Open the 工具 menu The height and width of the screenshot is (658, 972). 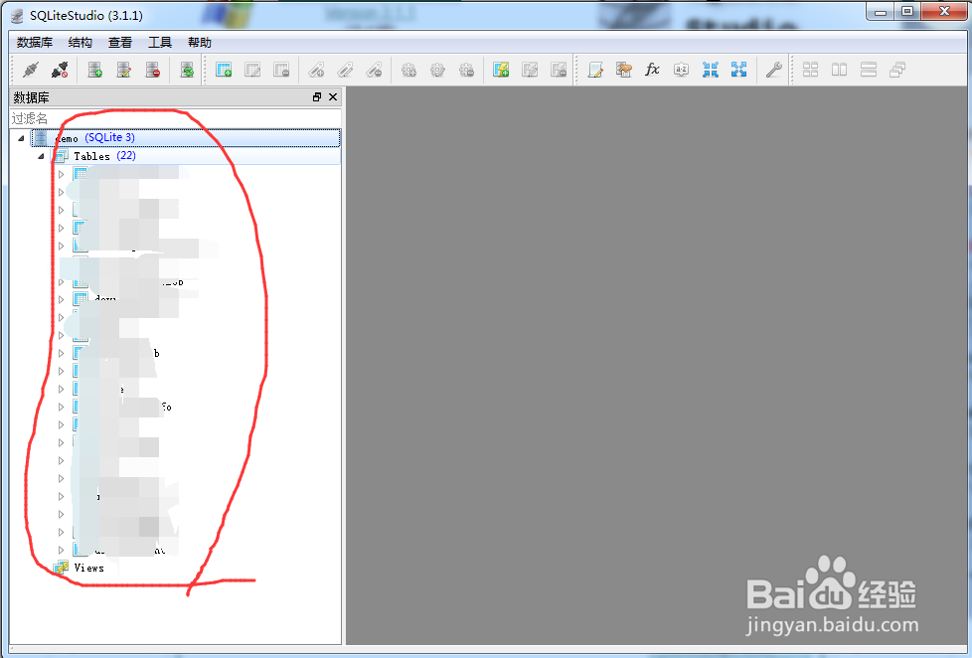point(159,42)
